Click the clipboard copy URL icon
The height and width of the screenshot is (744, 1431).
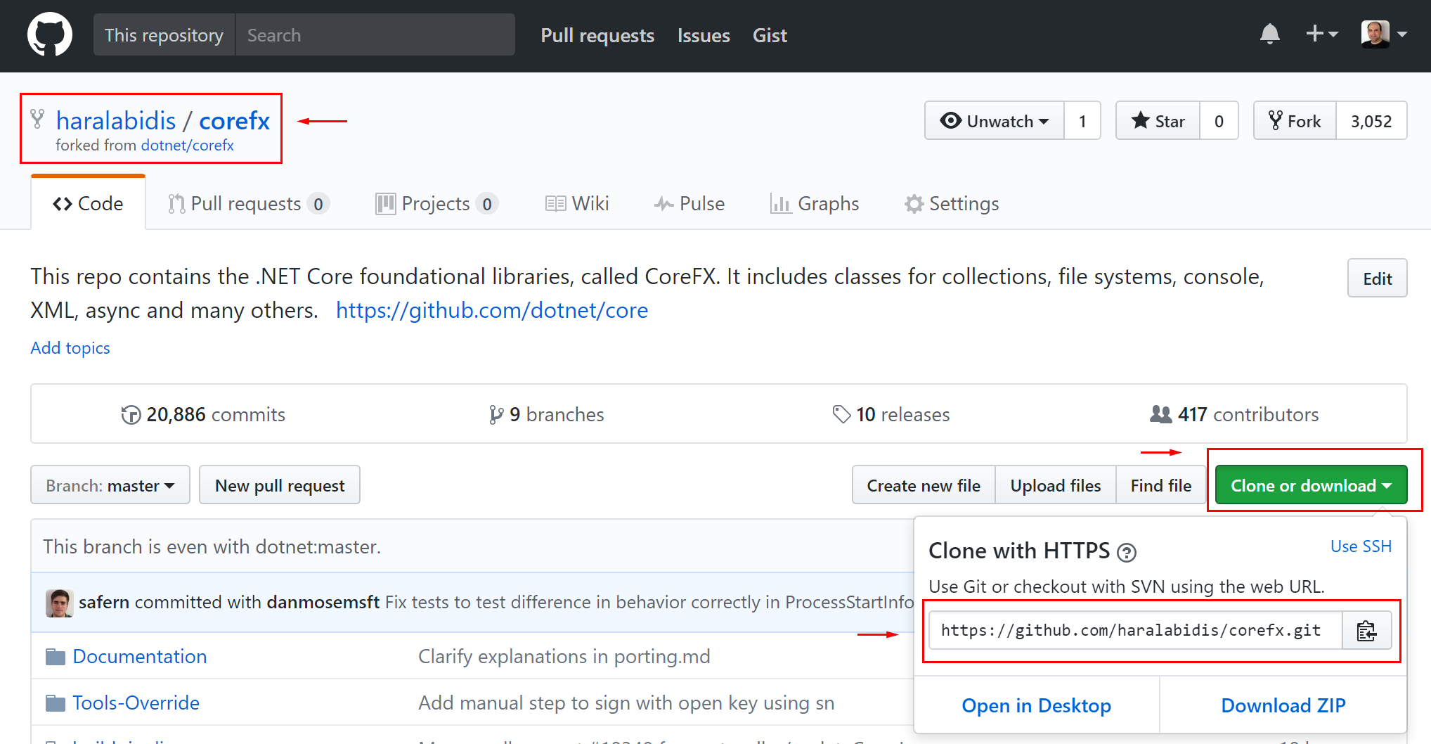click(x=1366, y=631)
